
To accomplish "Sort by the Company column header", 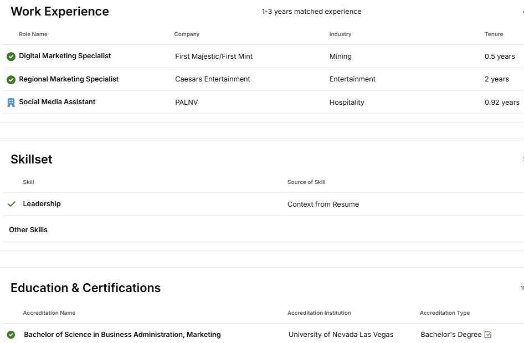I will pyautogui.click(x=187, y=34).
